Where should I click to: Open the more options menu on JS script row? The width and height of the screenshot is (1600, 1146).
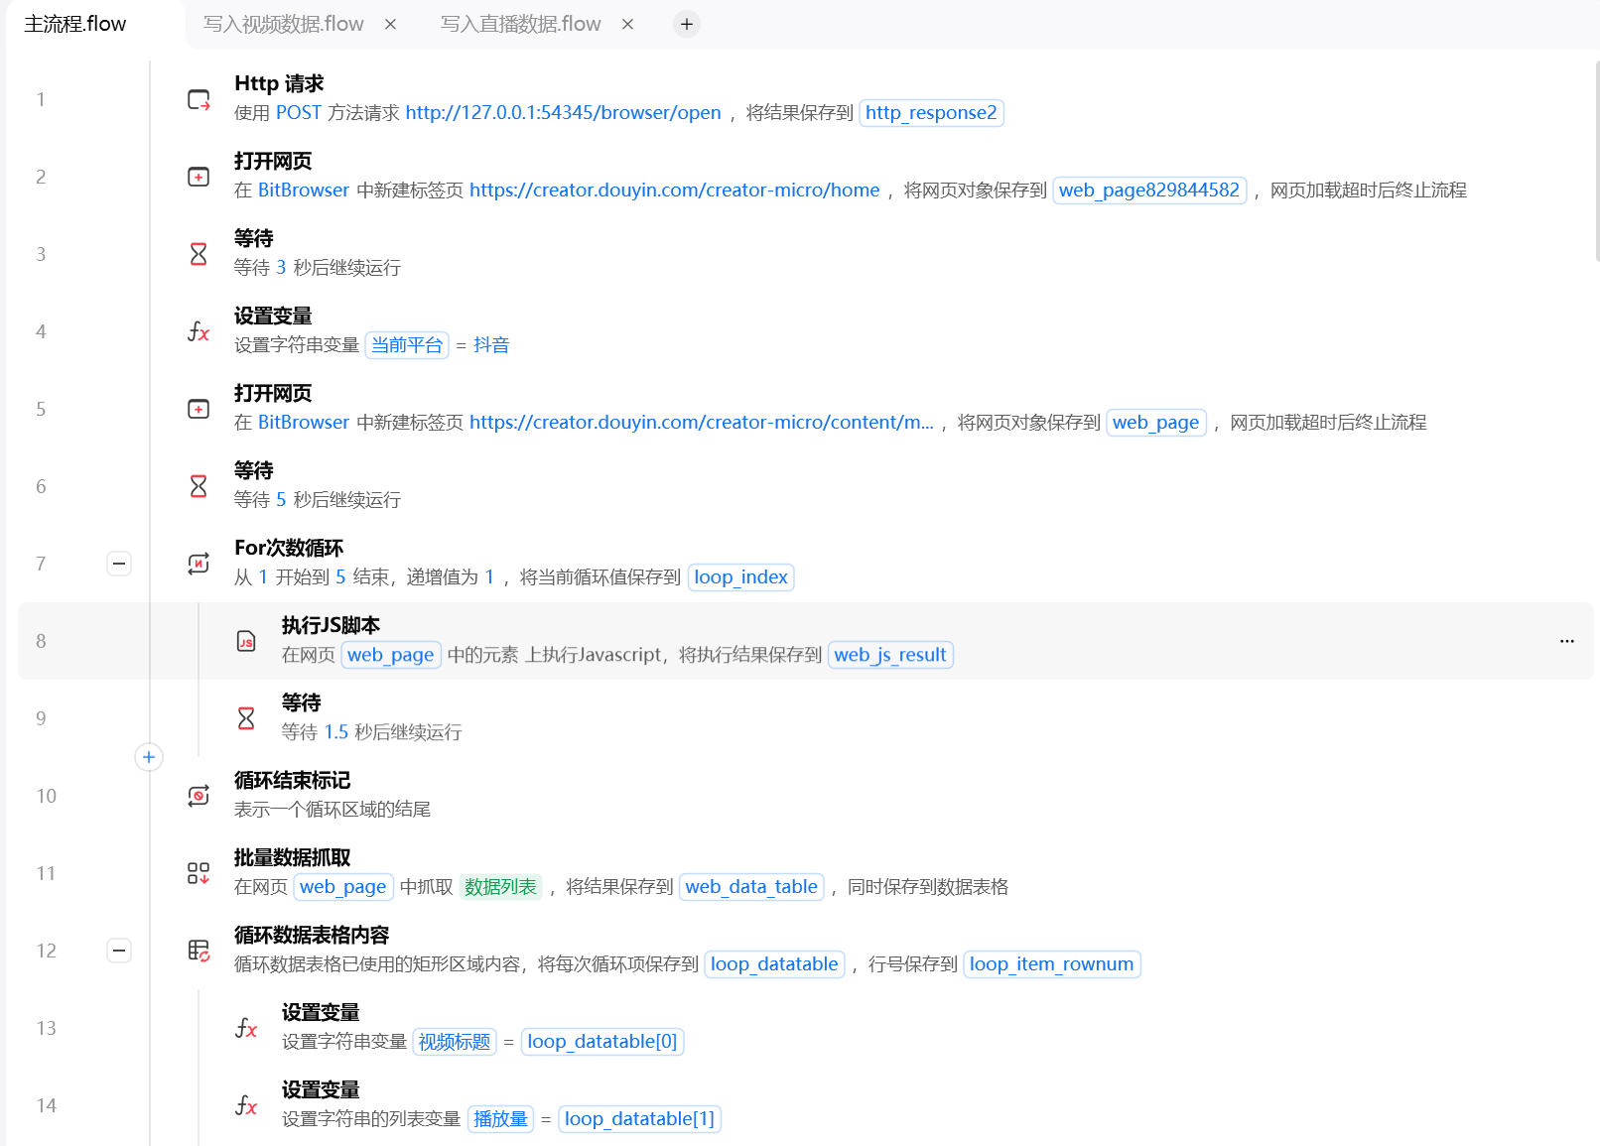[x=1567, y=641]
